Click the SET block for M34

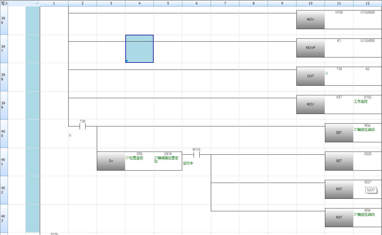339,133
